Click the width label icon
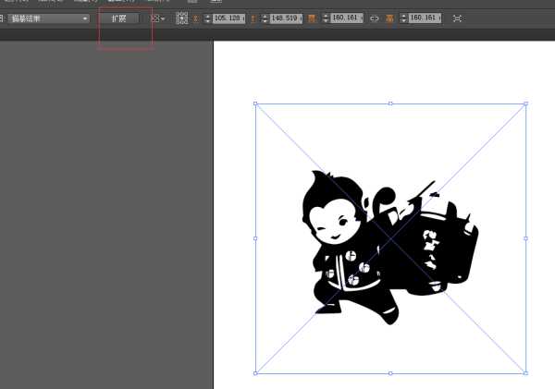Image resolution: width=555 pixels, height=389 pixels. tap(312, 18)
